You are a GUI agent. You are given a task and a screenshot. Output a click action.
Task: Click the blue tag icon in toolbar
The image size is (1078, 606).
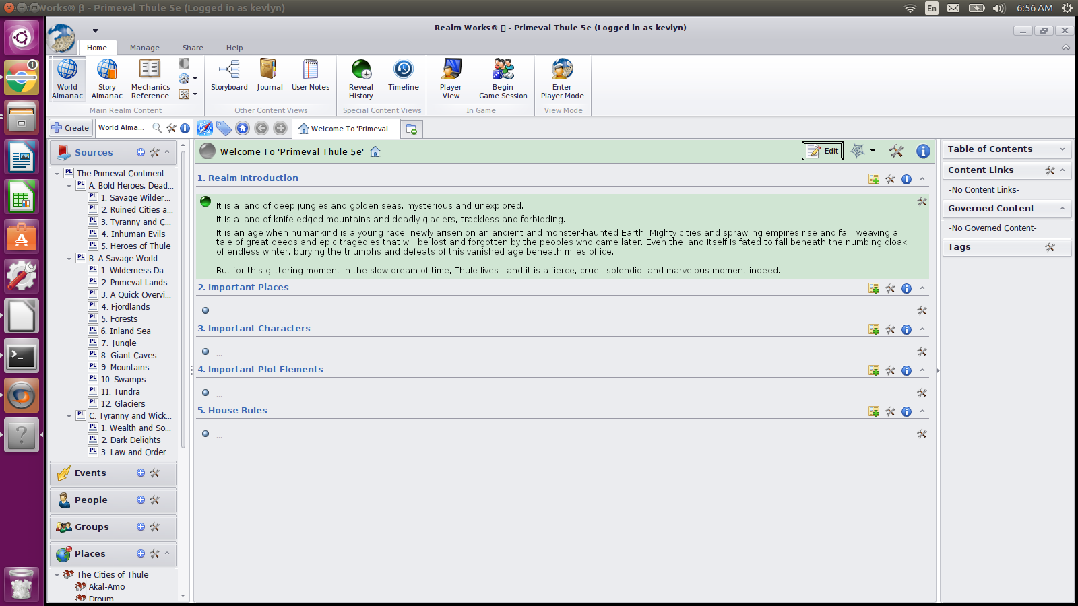point(224,128)
